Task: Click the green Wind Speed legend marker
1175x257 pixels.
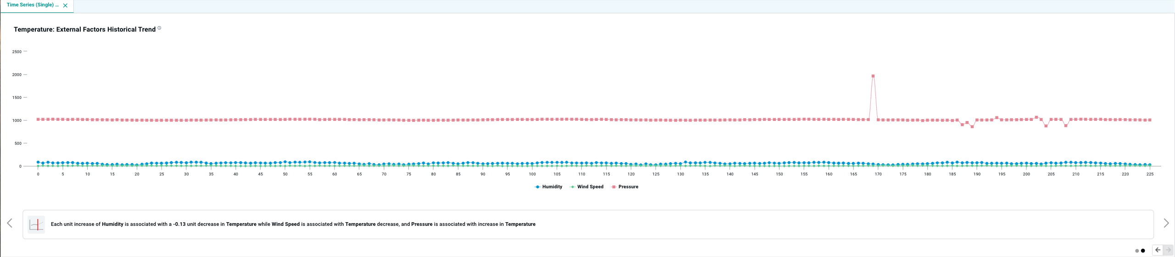Action: [572, 187]
